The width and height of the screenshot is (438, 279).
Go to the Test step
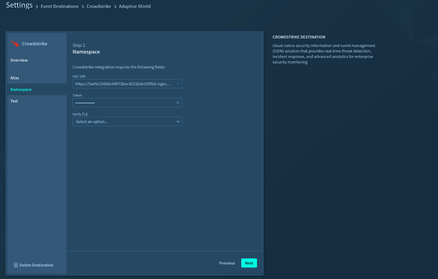pyautogui.click(x=14, y=101)
